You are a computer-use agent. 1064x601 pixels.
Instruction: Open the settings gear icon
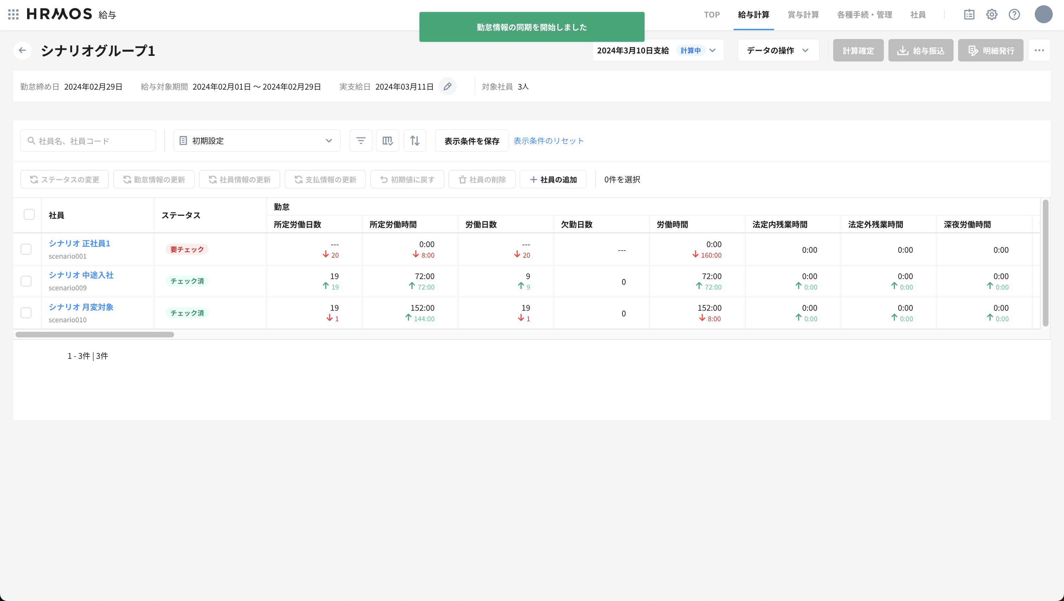pyautogui.click(x=991, y=14)
